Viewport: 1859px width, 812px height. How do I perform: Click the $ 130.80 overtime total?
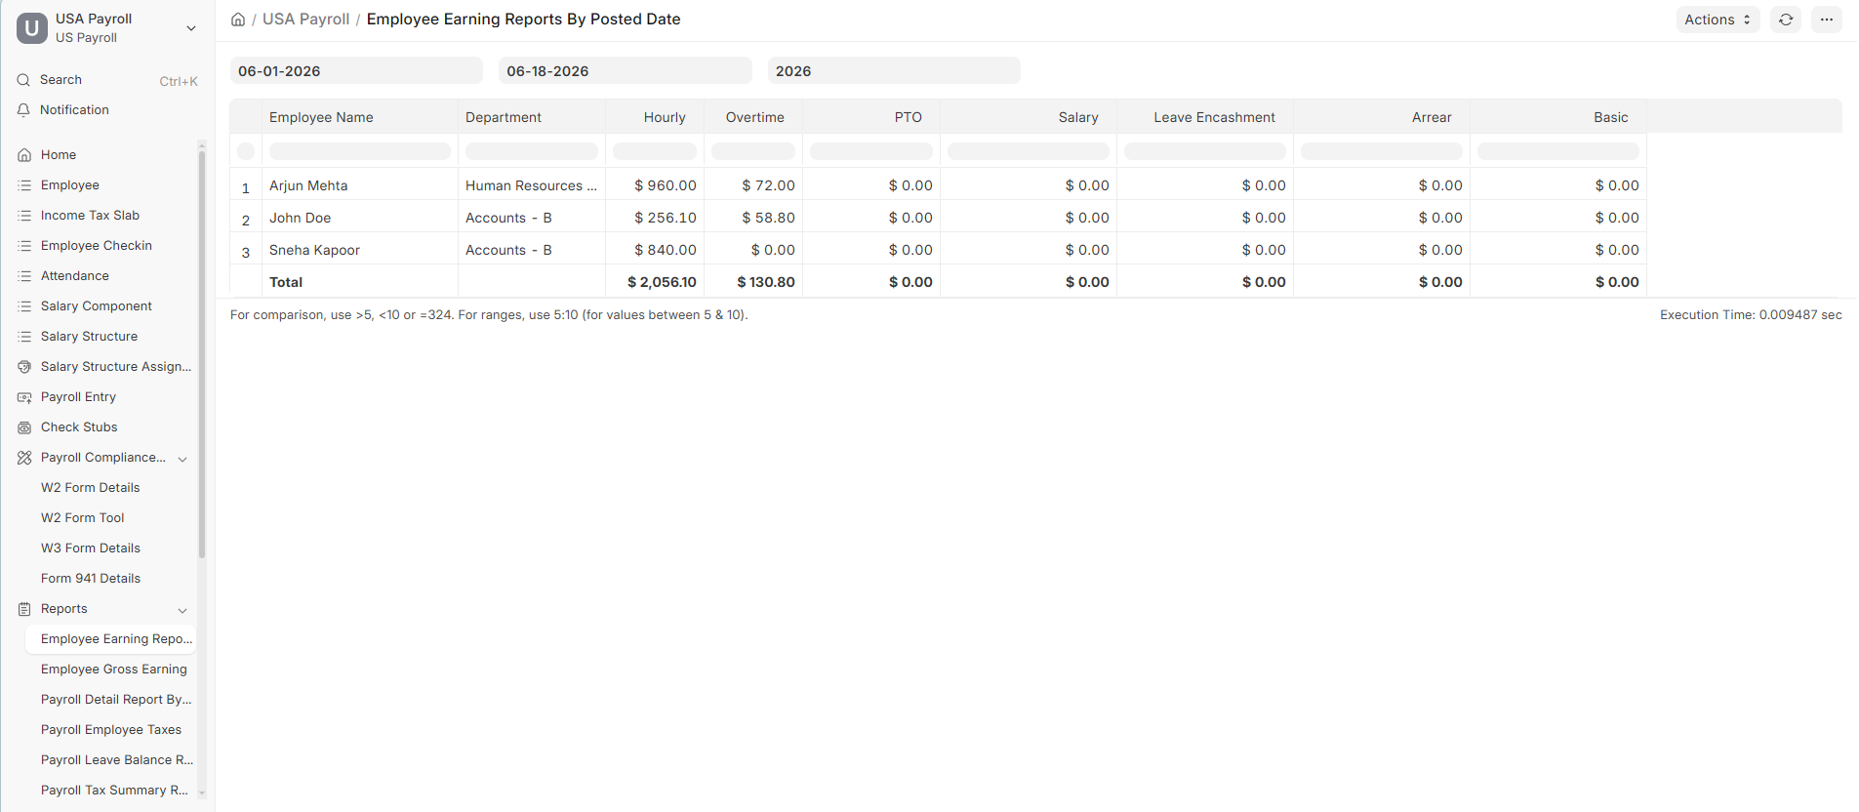766,282
